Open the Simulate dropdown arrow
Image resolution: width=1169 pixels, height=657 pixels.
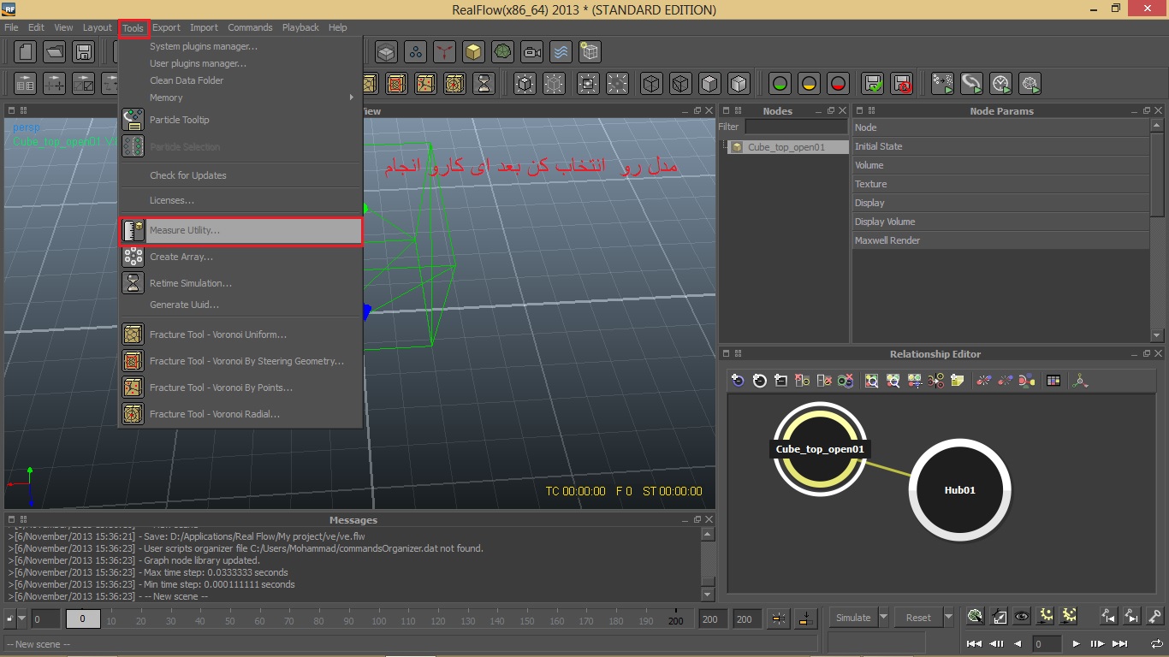tap(883, 617)
